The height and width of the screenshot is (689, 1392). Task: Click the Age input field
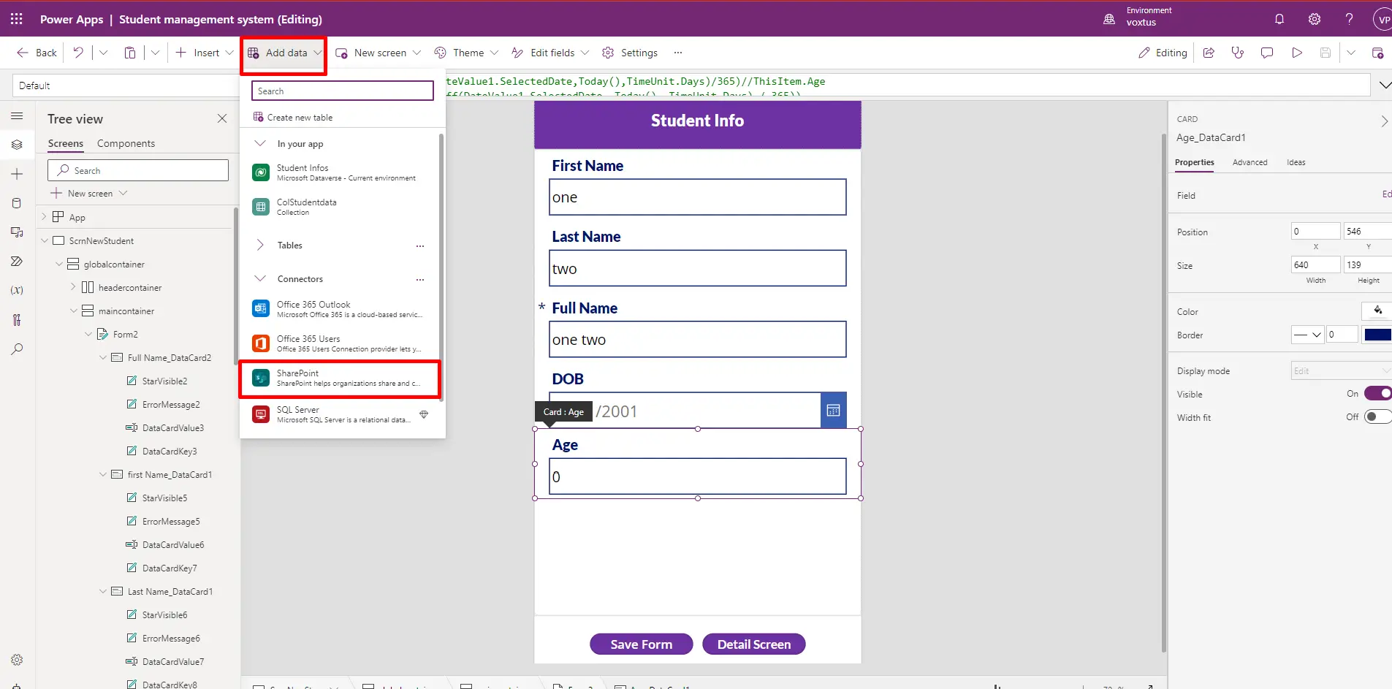point(698,476)
